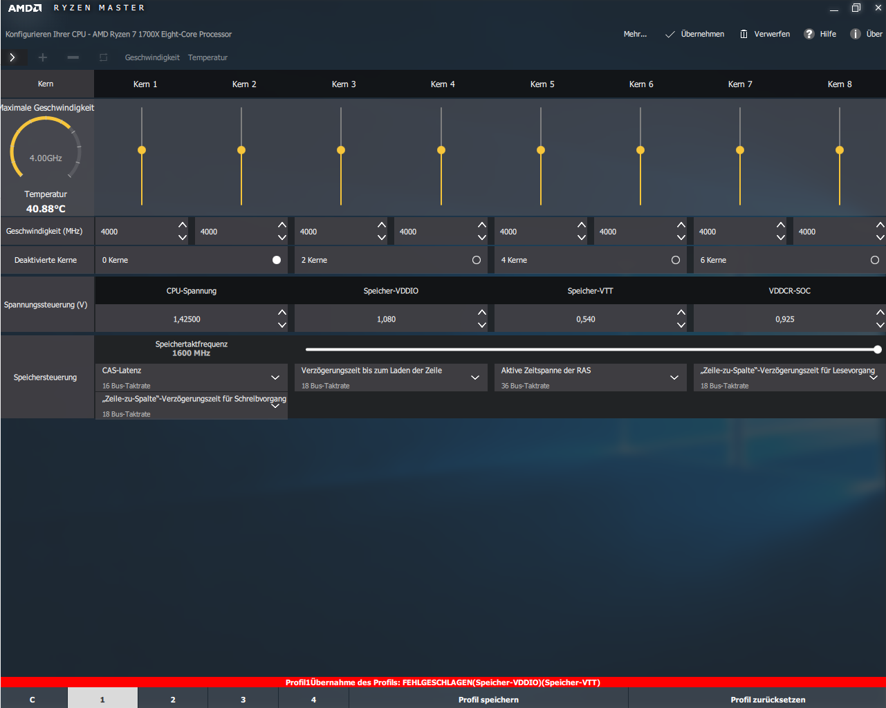
Task: Open Zeile-zu-Spalte Schreibvorgang delay dropdown
Action: pyautogui.click(x=192, y=406)
